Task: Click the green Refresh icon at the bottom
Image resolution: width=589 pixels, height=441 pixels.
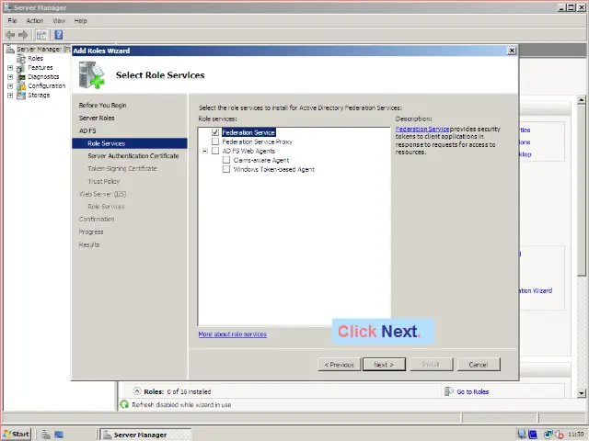Action: (124, 404)
